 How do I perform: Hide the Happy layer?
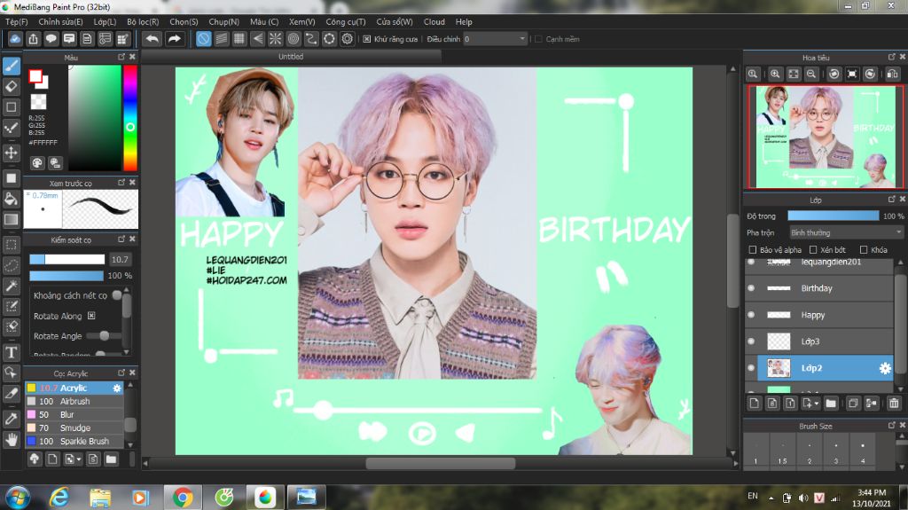[751, 315]
